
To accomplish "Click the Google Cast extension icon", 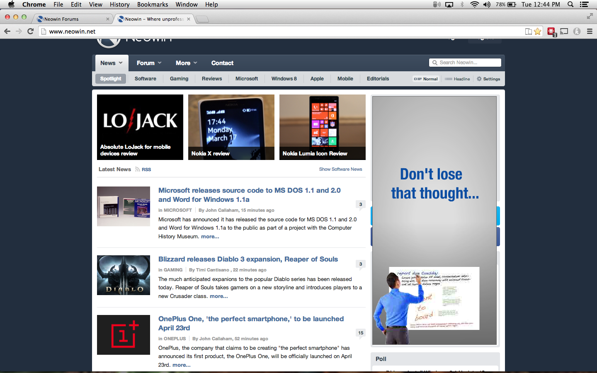I will 564,31.
